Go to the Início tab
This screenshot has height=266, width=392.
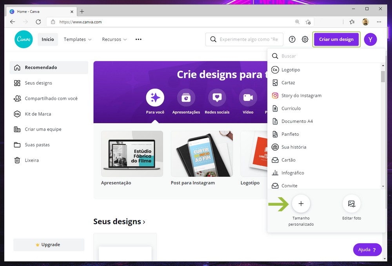click(x=48, y=39)
